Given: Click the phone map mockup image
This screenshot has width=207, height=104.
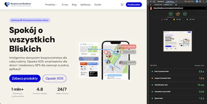Looking at the screenshot, I should pos(116,60).
